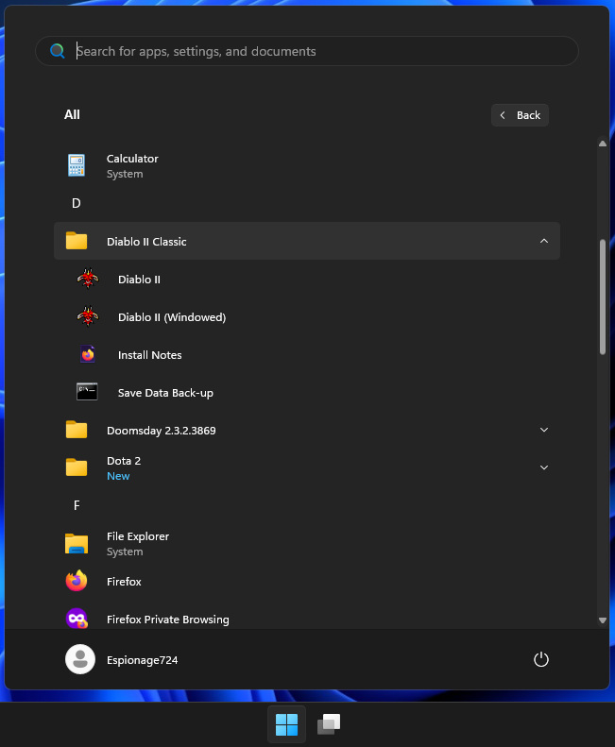Click the Back button
The image size is (615, 747).
[520, 115]
